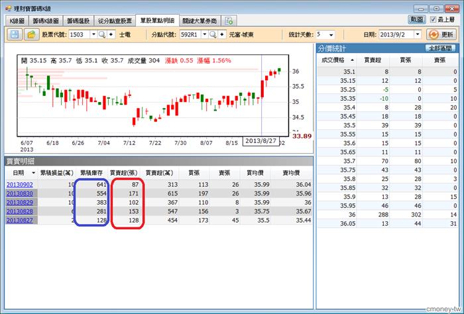Click the 全部區間 button
The height and width of the screenshot is (314, 464).
440,48
